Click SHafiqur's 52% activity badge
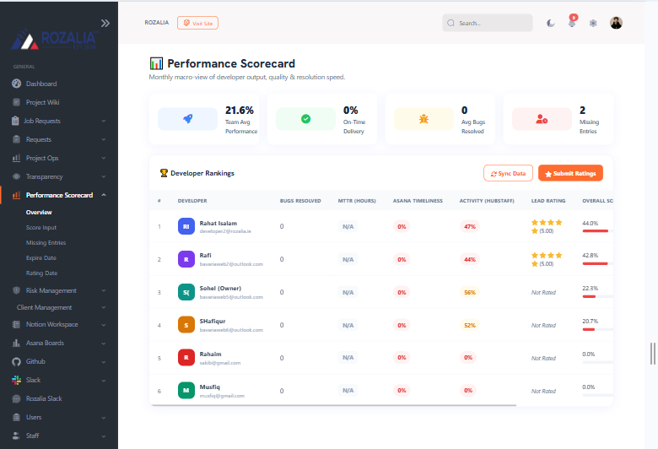The image size is (658, 449). click(x=470, y=325)
